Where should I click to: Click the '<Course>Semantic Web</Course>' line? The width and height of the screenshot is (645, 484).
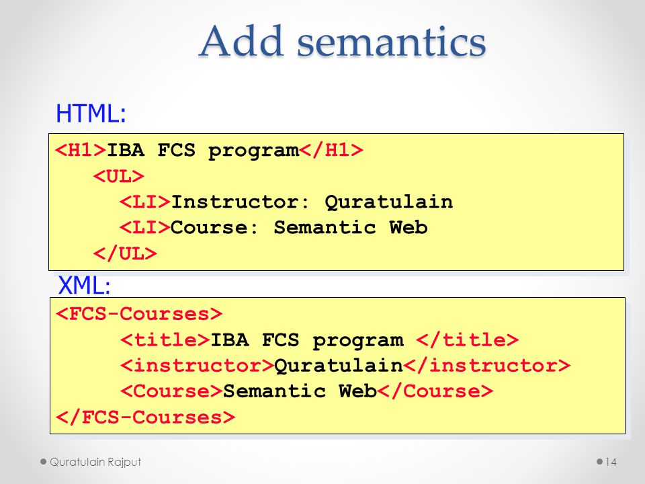click(x=306, y=391)
